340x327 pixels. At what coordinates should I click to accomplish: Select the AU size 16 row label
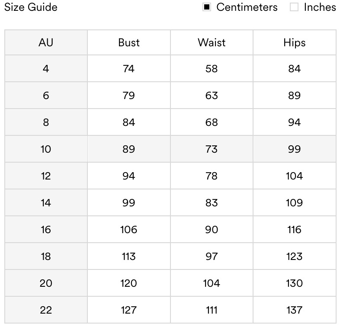tap(46, 230)
